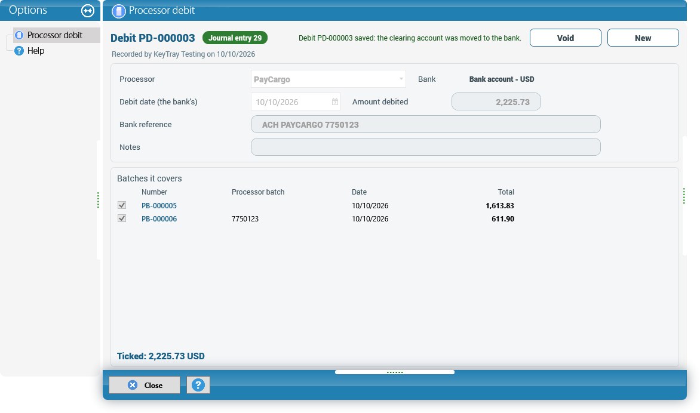
Task: Click the Date column header
Action: 359,192
